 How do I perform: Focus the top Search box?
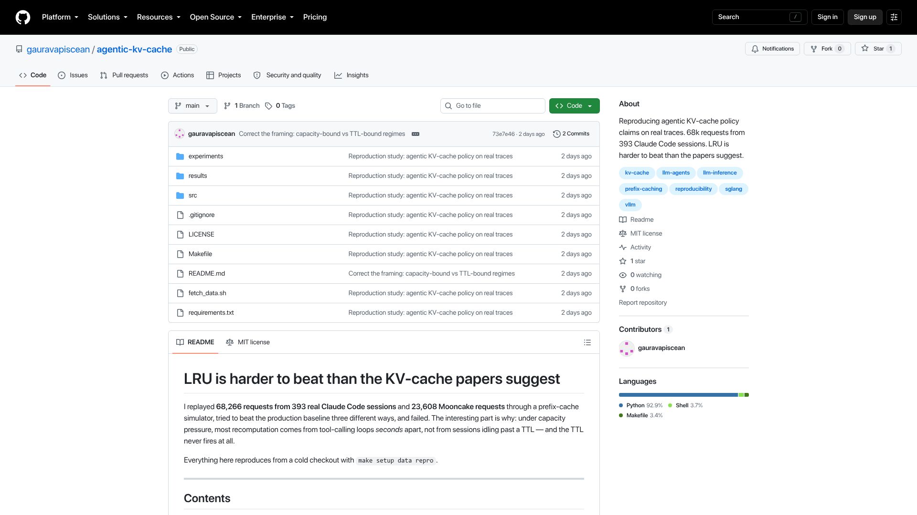click(759, 17)
